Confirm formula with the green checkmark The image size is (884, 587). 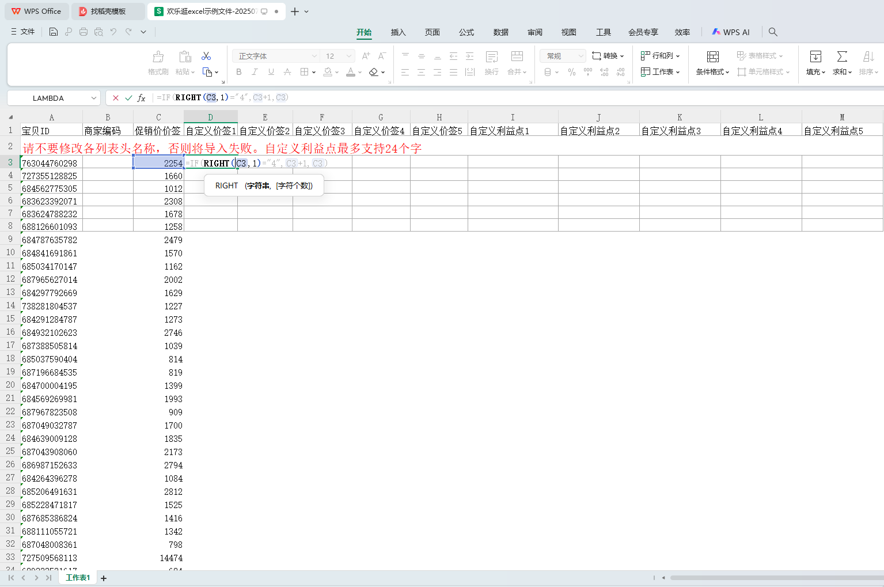128,98
